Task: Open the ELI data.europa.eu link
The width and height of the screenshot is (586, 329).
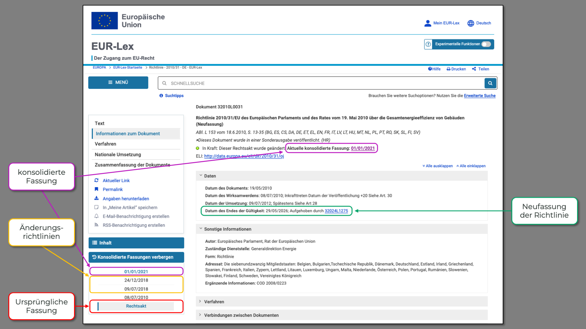Action: (x=244, y=156)
